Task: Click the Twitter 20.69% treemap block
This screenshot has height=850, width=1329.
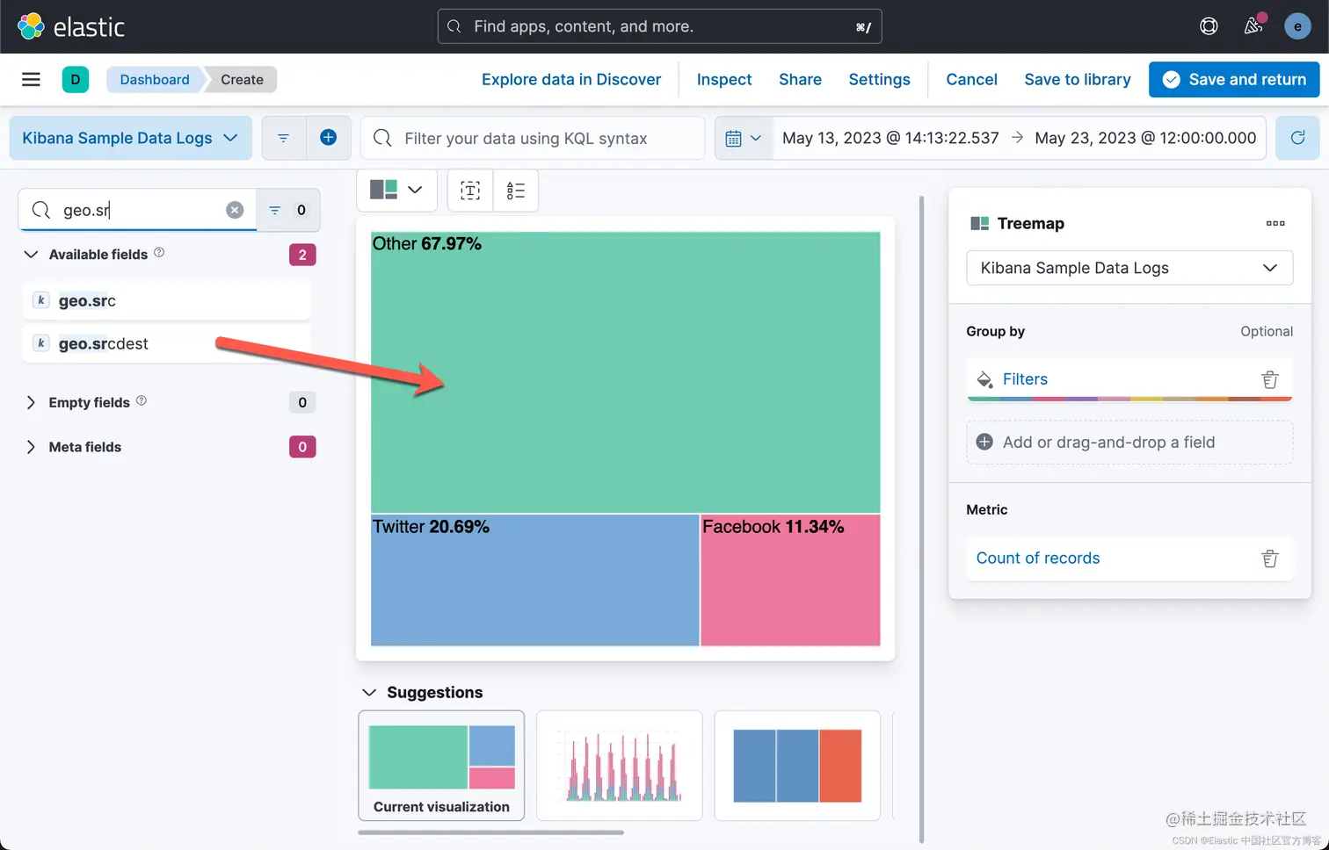Action: (x=535, y=580)
